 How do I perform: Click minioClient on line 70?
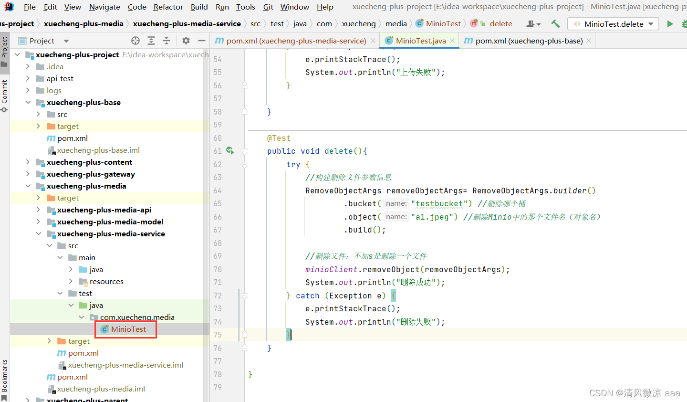pyautogui.click(x=332, y=269)
